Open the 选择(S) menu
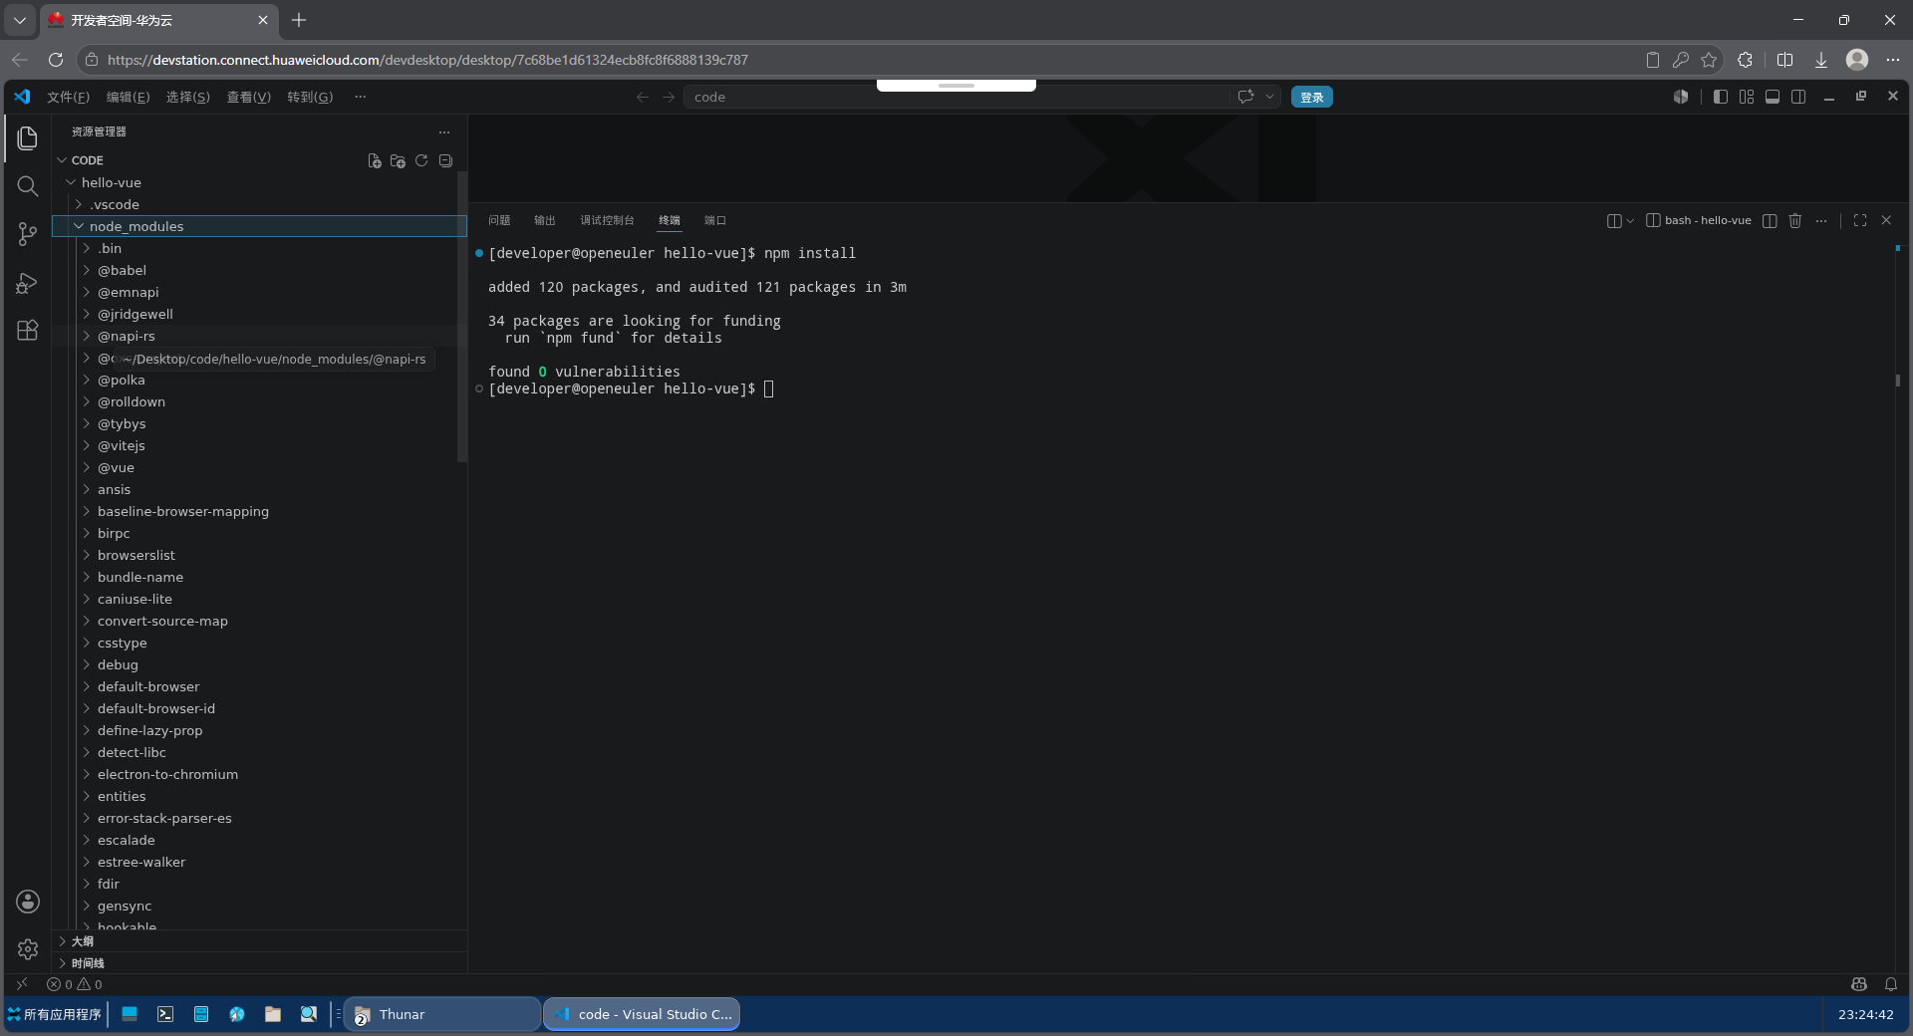The width and height of the screenshot is (1913, 1036). [x=187, y=97]
